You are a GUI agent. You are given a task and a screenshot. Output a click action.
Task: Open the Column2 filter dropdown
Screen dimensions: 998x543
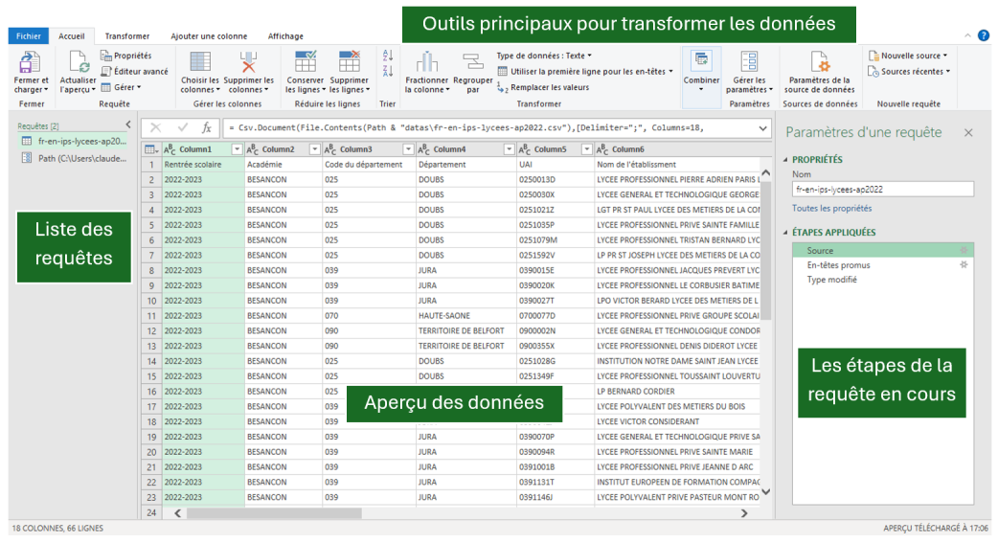point(314,149)
